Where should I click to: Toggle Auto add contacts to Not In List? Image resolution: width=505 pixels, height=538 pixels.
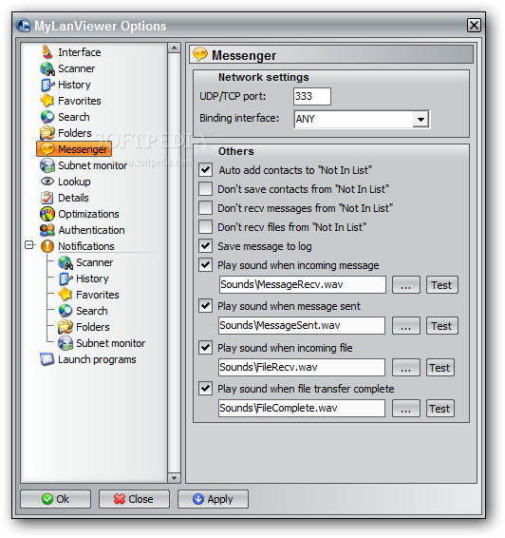[x=206, y=170]
